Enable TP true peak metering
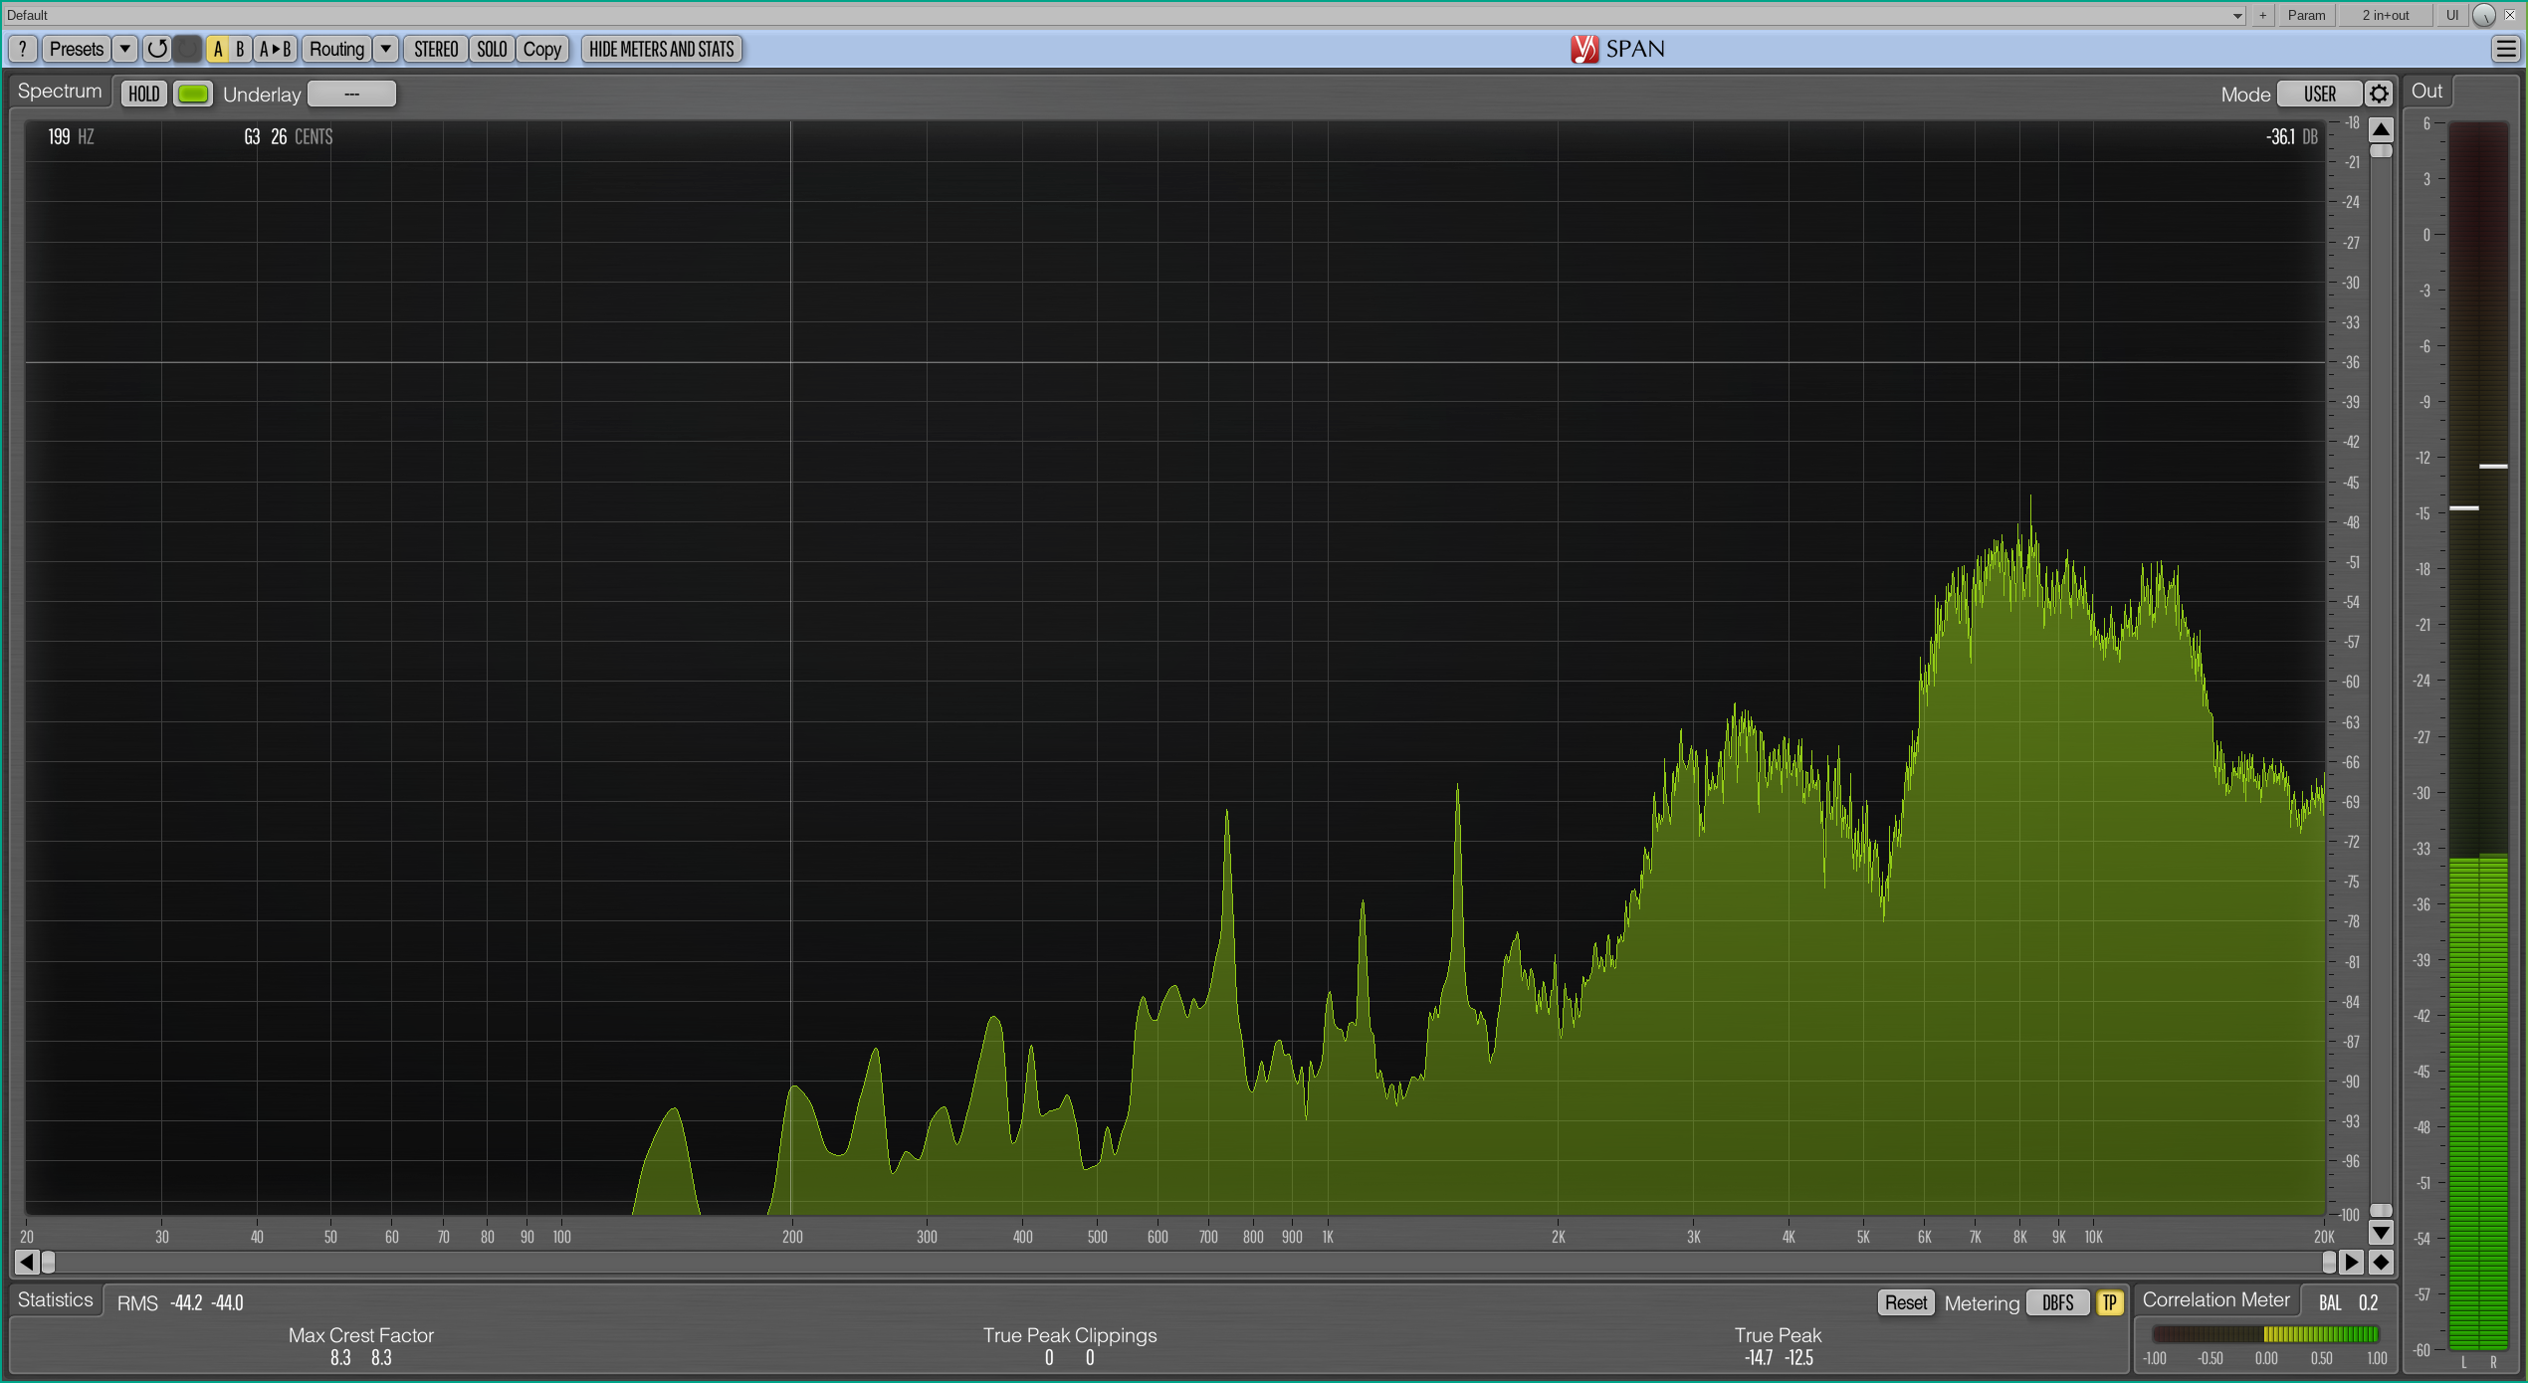Viewport: 2528px width, 1383px height. 2109,1302
